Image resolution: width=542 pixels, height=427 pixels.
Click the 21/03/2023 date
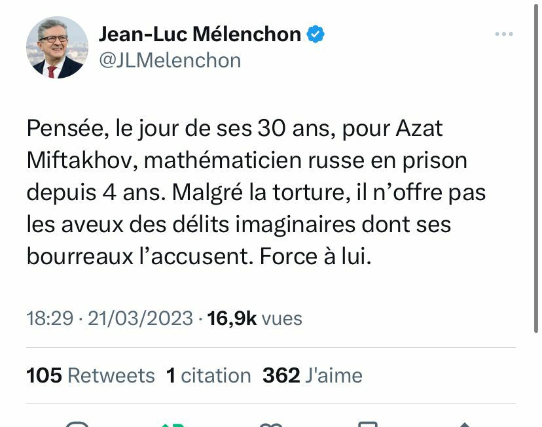tap(140, 318)
